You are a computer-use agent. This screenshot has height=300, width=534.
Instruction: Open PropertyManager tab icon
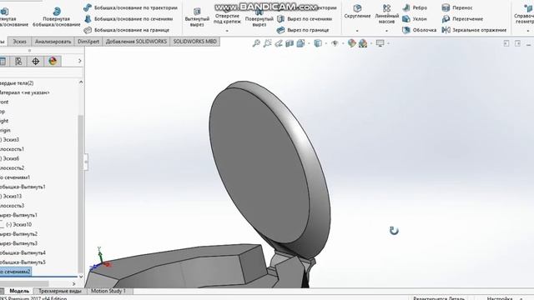click(3, 61)
